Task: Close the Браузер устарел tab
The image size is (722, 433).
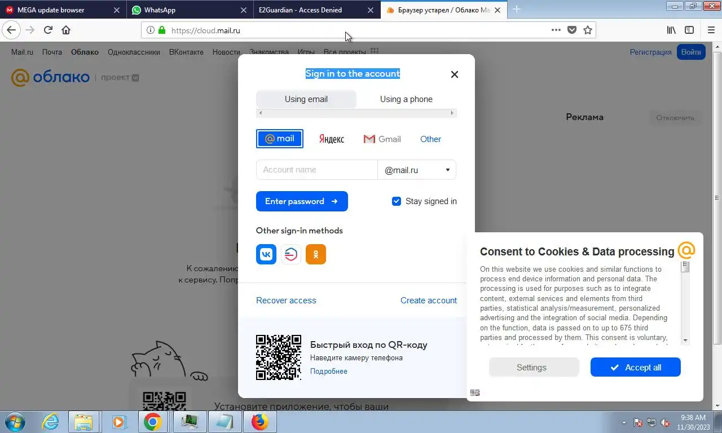Action: [498, 10]
